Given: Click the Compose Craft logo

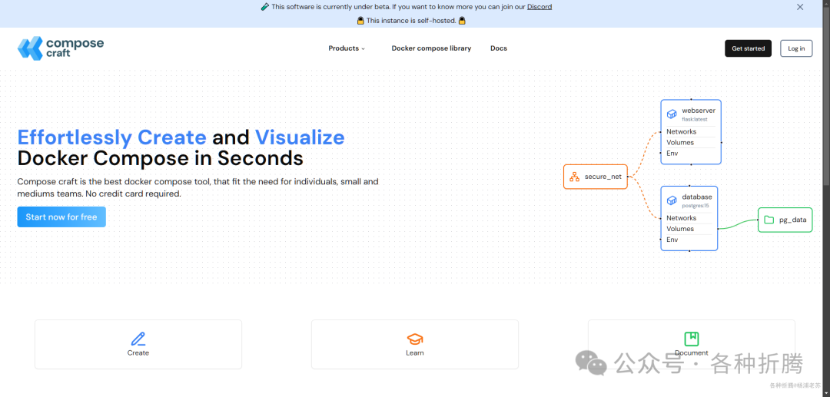Looking at the screenshot, I should 61,48.
